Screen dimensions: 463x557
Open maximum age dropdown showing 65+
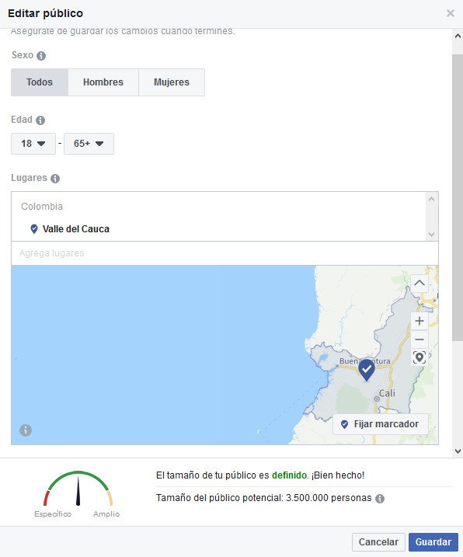coord(89,144)
